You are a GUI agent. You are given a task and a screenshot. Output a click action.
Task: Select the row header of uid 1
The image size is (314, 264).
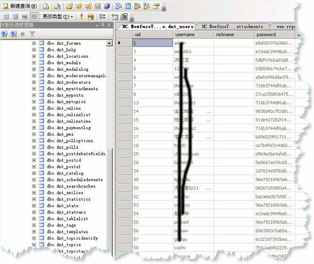click(x=124, y=43)
